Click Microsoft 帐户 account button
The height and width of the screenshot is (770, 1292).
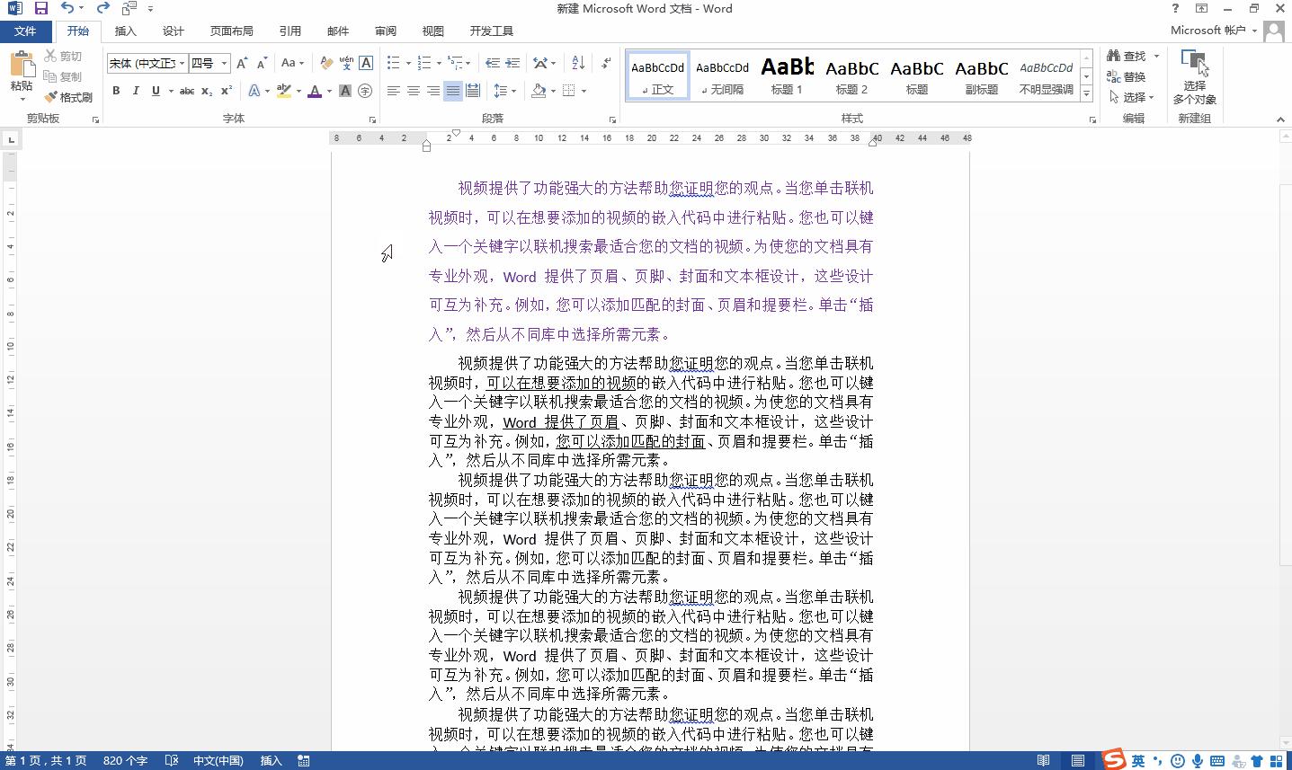[x=1214, y=31]
